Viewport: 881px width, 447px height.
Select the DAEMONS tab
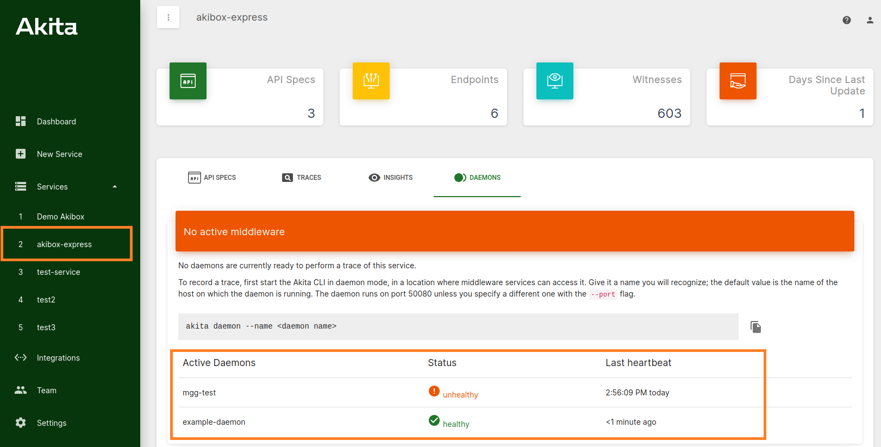(477, 178)
